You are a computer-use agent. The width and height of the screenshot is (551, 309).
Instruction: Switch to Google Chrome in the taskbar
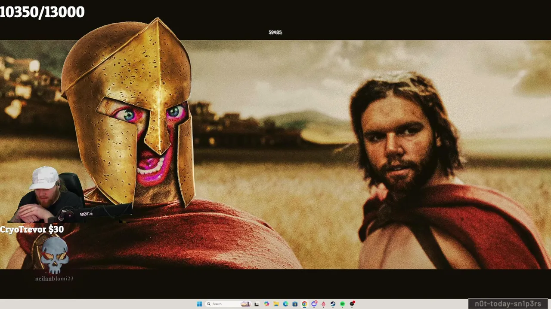[304, 304]
